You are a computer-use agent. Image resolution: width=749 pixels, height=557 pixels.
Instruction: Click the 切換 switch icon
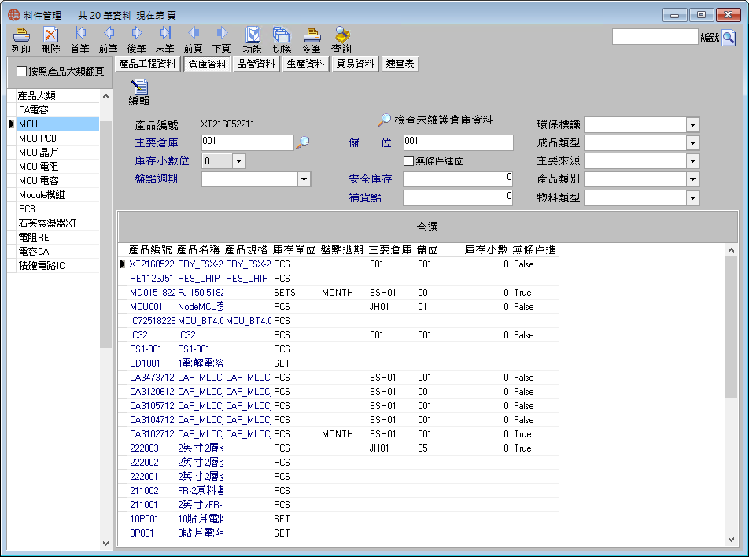(x=282, y=40)
